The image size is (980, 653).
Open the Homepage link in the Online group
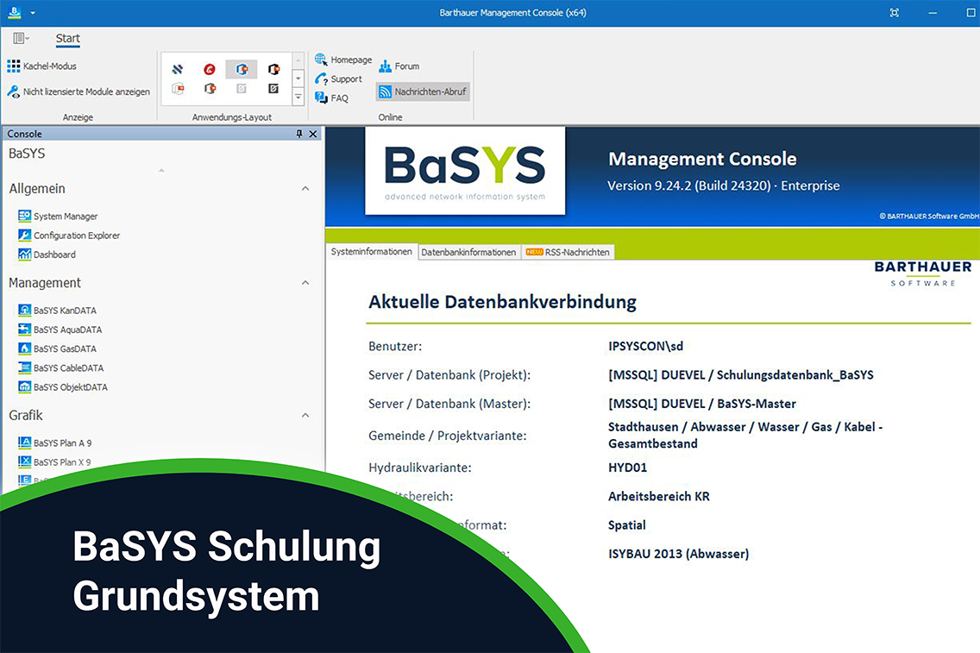[x=343, y=60]
